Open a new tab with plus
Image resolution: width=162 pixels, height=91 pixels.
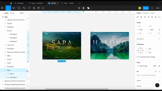[x=80, y=3]
